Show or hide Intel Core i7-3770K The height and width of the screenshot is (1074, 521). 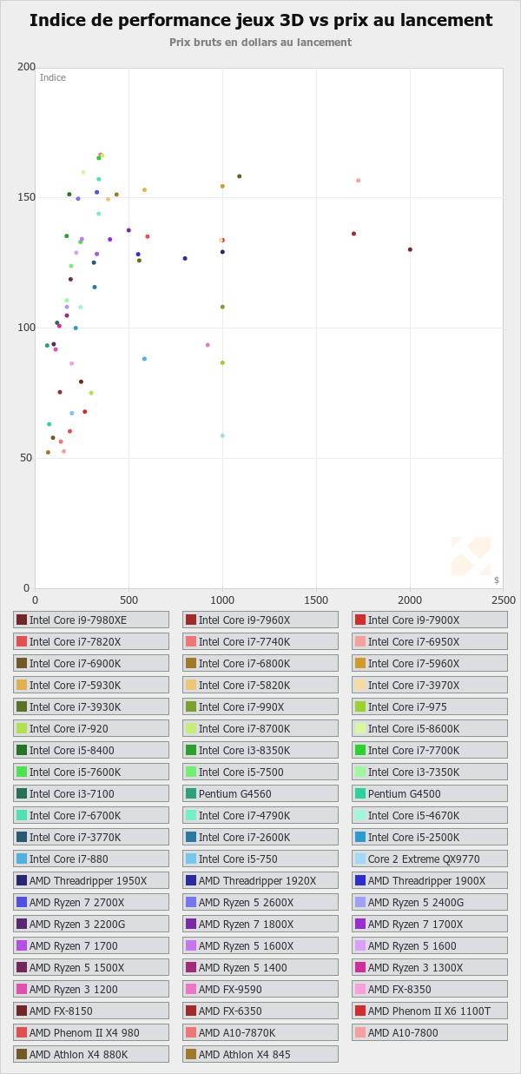[x=91, y=837]
